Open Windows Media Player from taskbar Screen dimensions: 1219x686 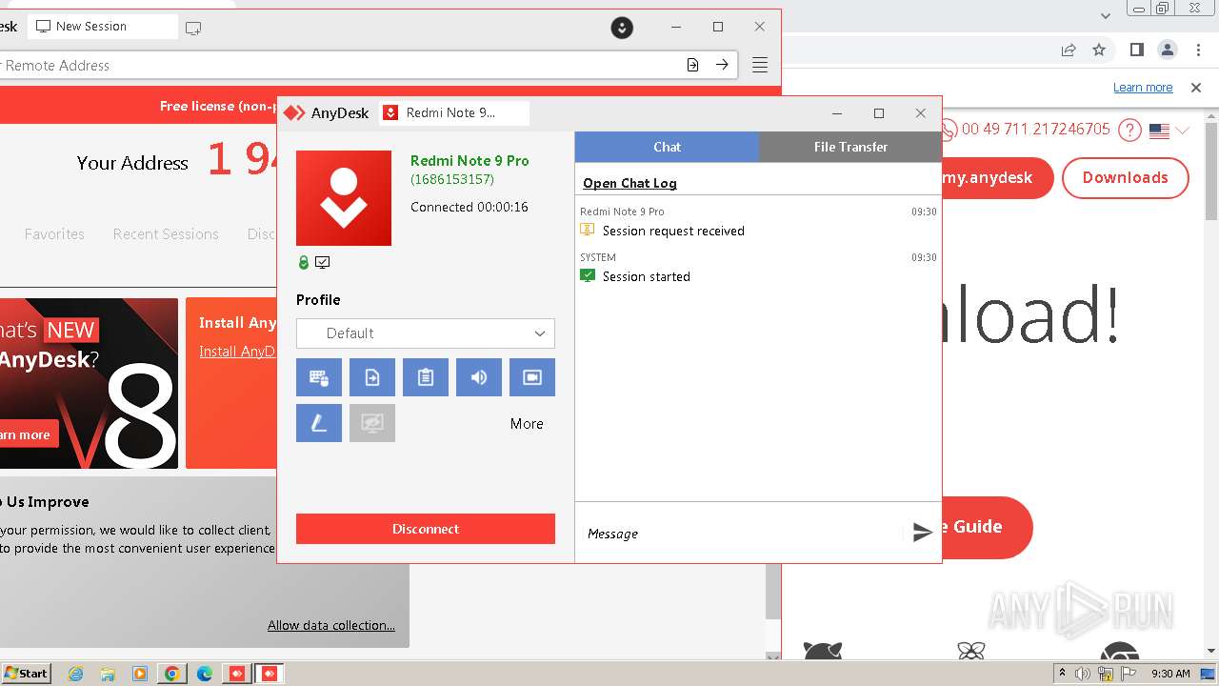point(140,674)
